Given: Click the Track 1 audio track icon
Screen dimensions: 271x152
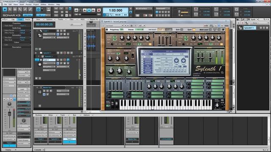Looking at the screenshot, I should tap(40, 35).
